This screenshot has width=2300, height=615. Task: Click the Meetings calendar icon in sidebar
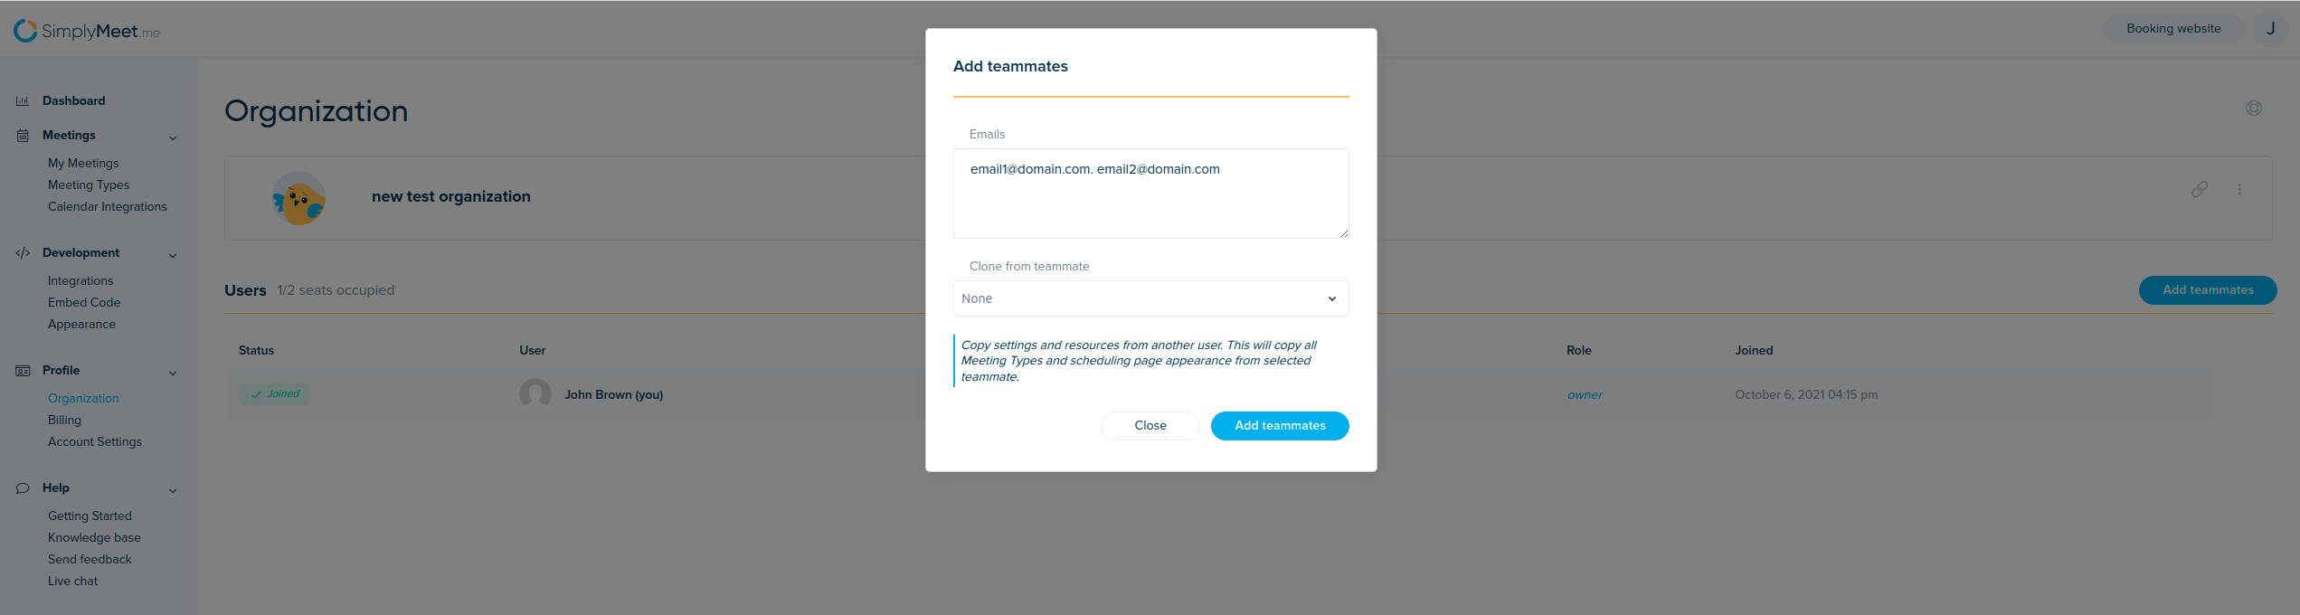point(23,136)
